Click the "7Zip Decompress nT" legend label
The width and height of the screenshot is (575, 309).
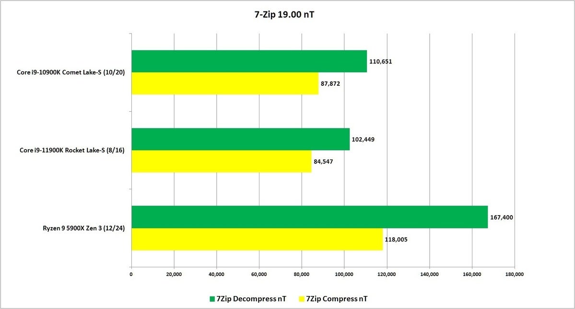[x=251, y=299]
